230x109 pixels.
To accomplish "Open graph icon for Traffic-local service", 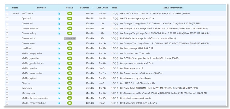I will point(59,13).
